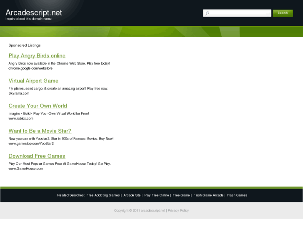
Task: Click the Fly planes, send cargo description
Action: click(58, 88)
